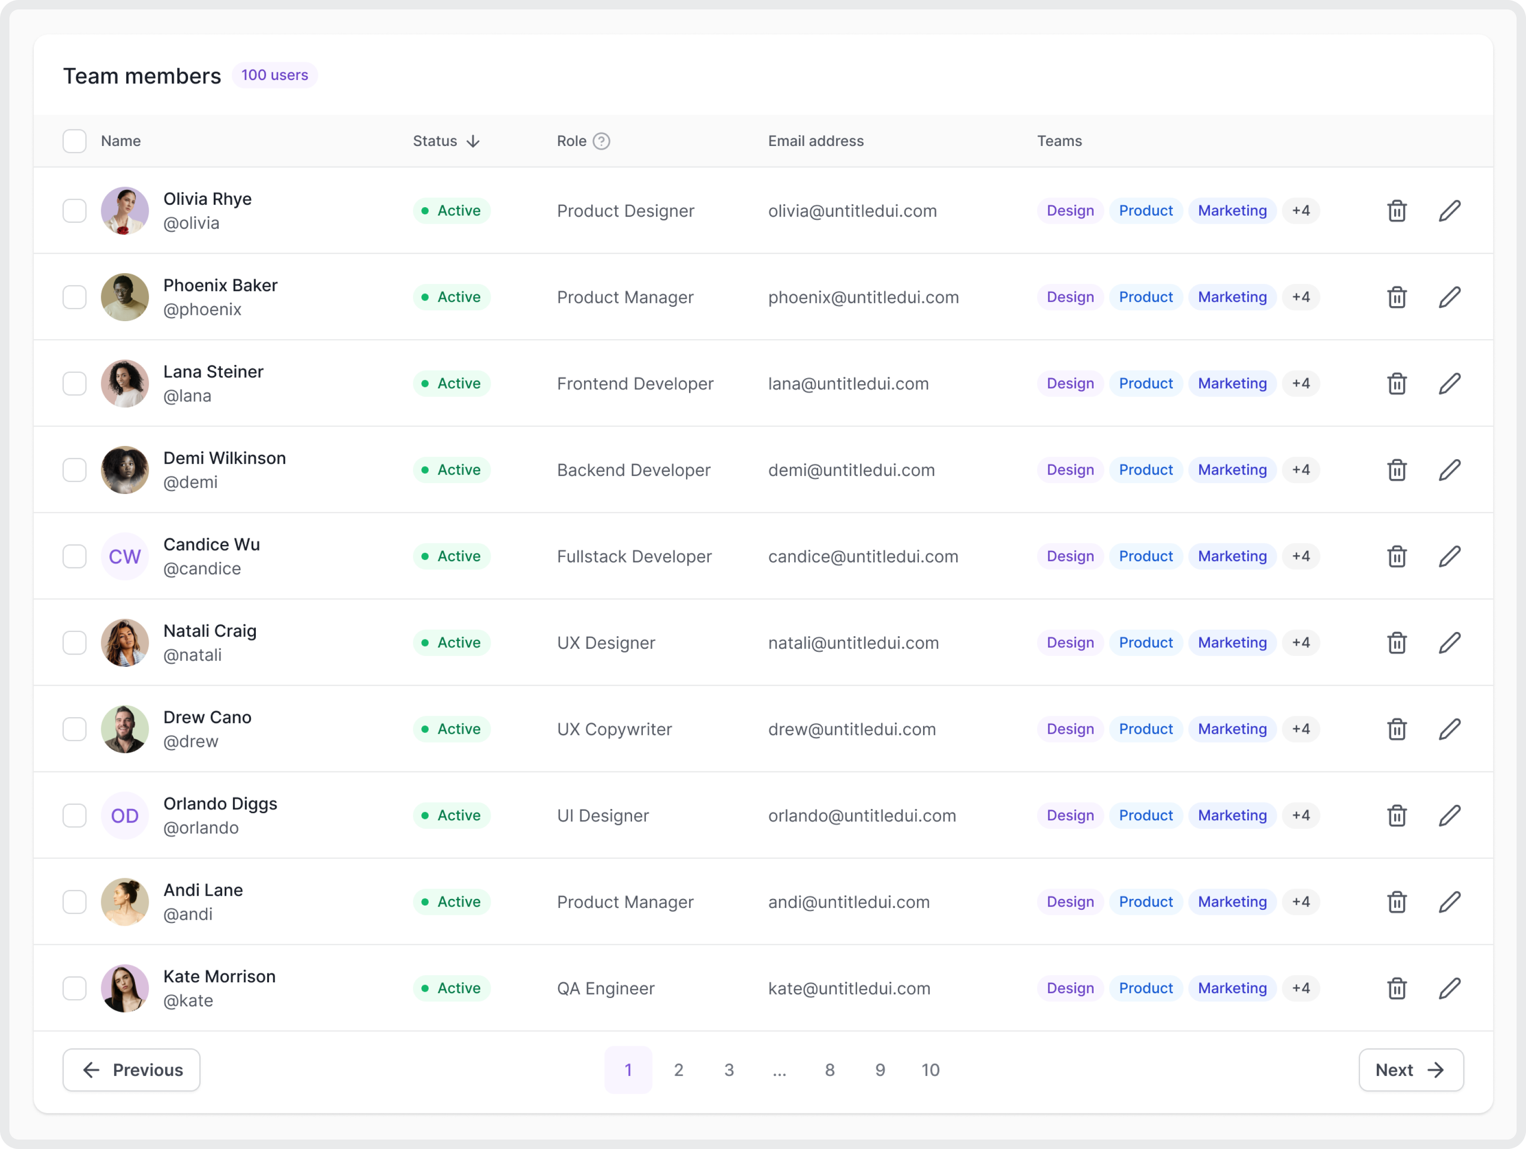Screen dimensions: 1526x1149
Task: Jump to page 10 in pagination
Action: pyautogui.click(x=931, y=1070)
